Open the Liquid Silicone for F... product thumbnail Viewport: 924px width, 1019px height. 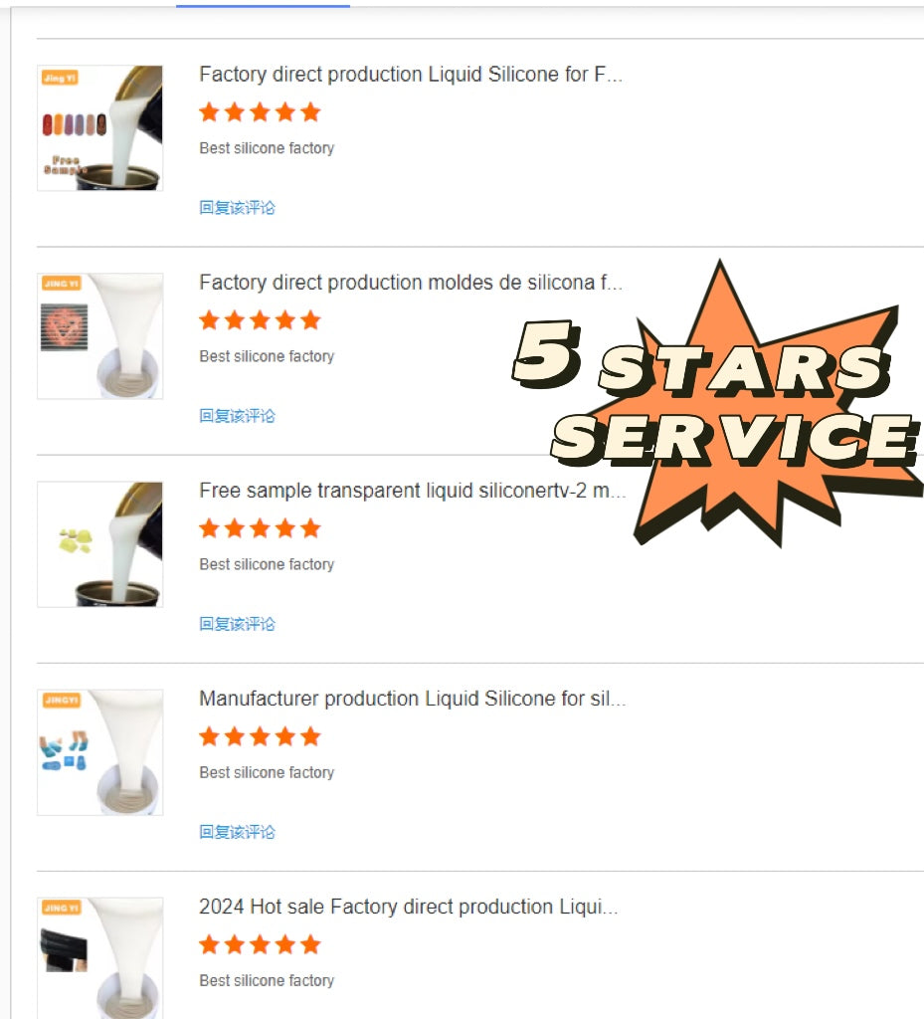point(100,128)
